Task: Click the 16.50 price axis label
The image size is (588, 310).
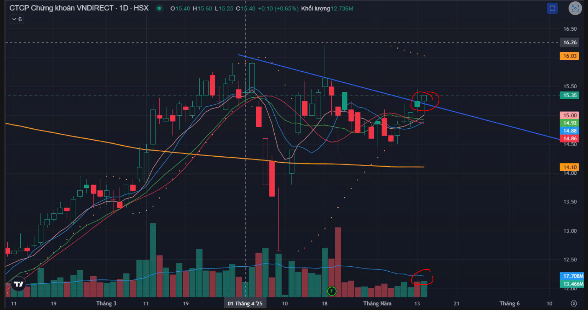Action: coord(570,29)
